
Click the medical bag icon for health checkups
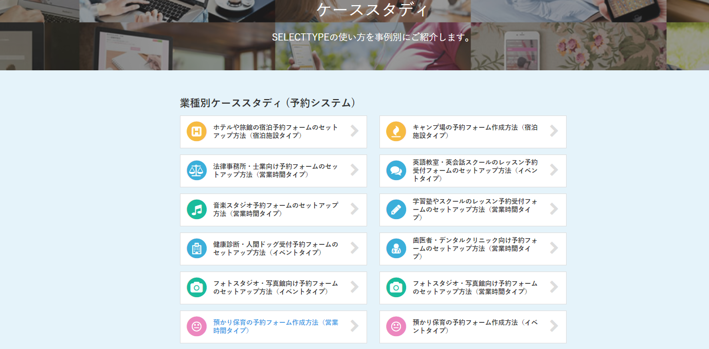coord(196,248)
